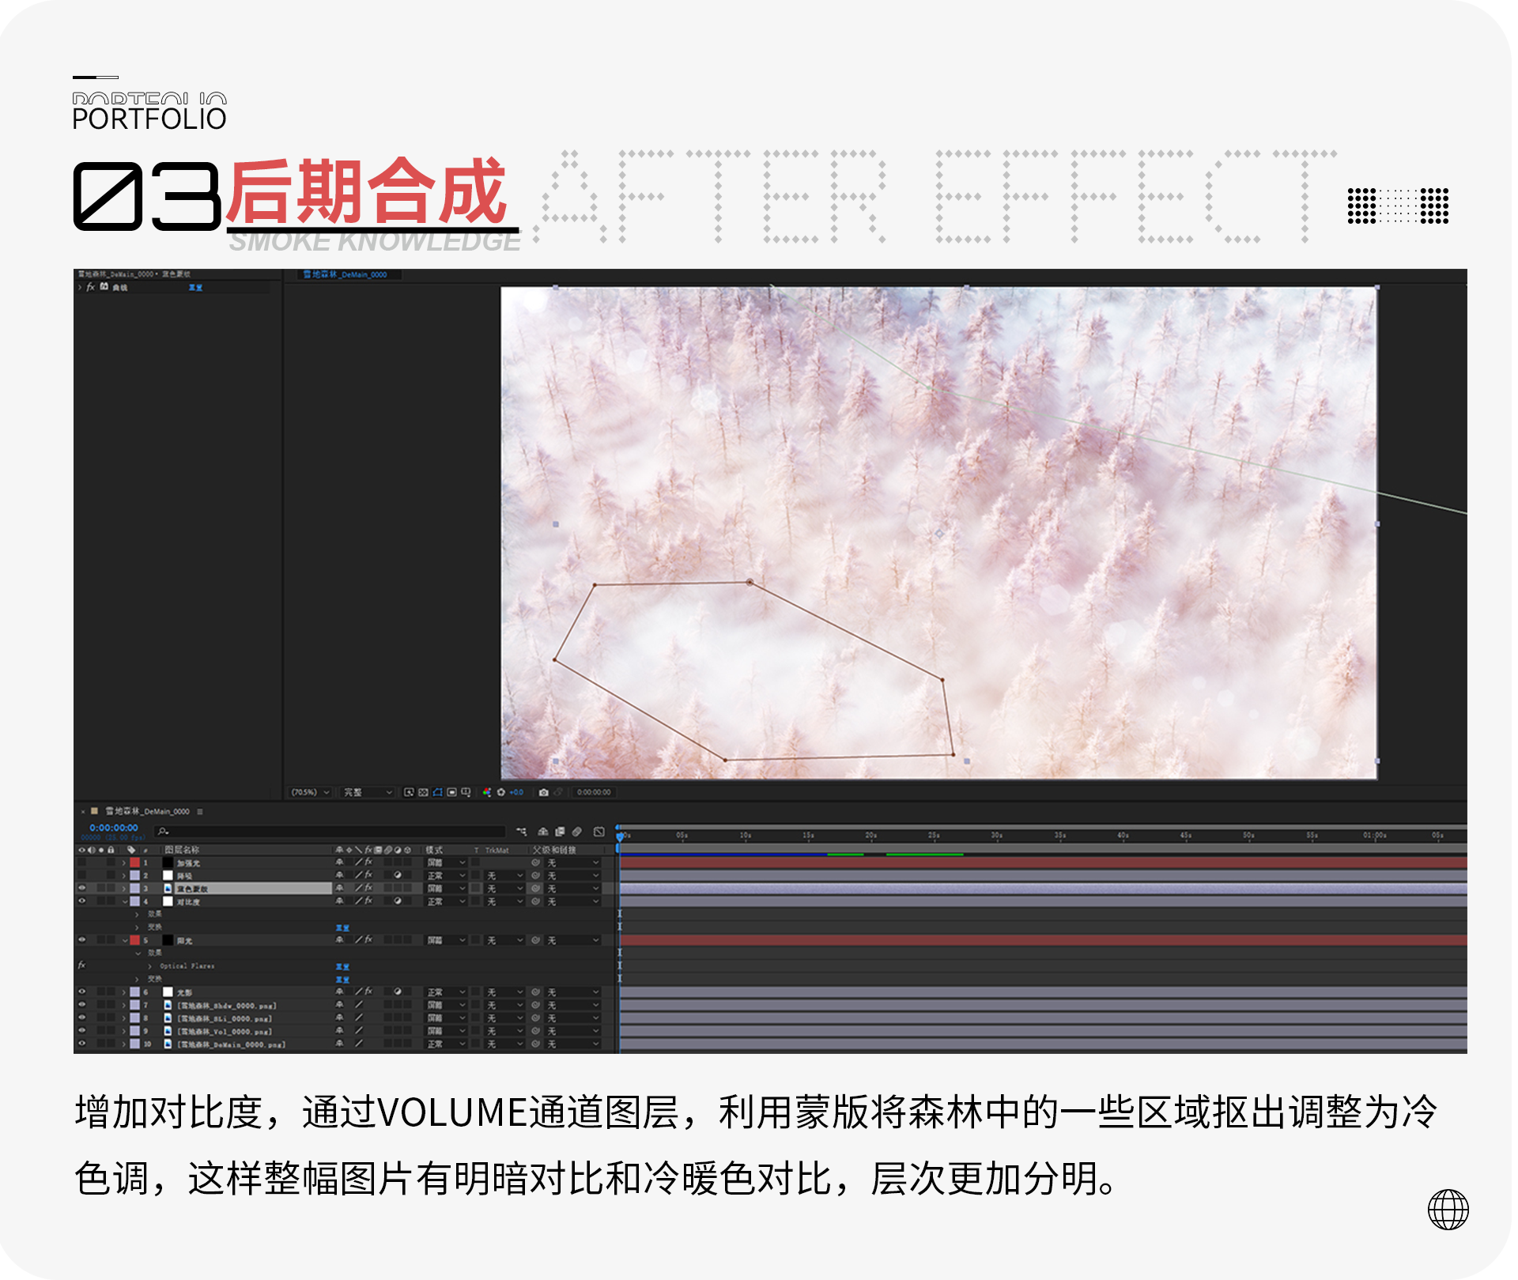Open the 70.5% magnification dropdown
The height and width of the screenshot is (1280, 1518).
pyautogui.click(x=310, y=792)
